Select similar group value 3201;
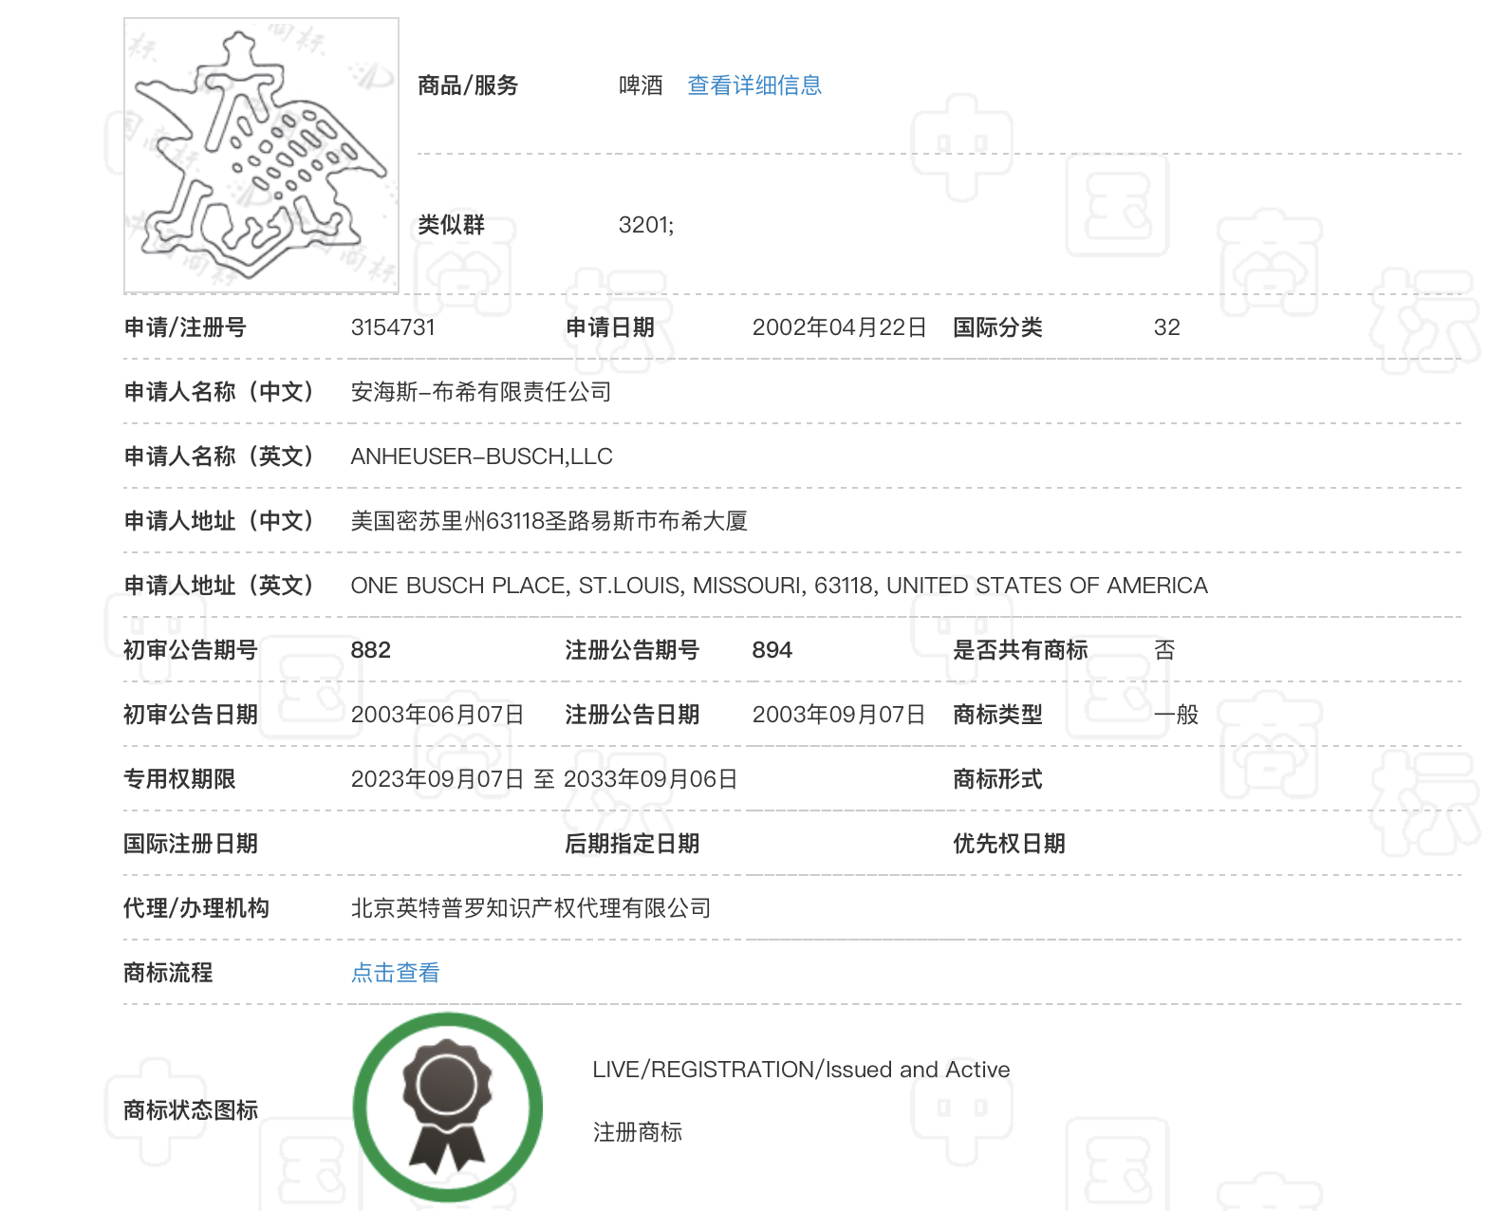The width and height of the screenshot is (1507, 1211). click(x=646, y=225)
